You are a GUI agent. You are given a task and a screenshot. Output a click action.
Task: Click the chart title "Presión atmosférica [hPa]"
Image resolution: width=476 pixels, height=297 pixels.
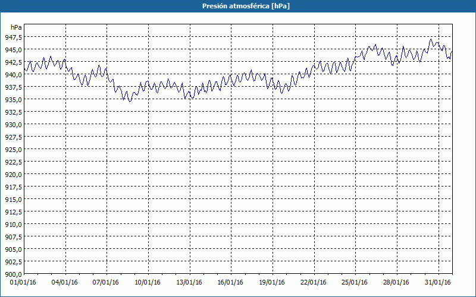[x=246, y=6]
